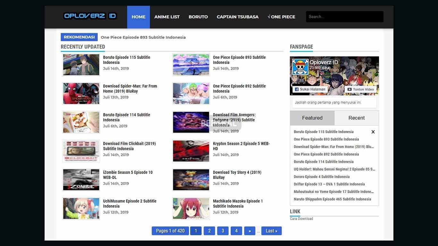This screenshot has width=438, height=246.
Task: Open the Captain Tsubasa menu item
Action: pos(238,17)
